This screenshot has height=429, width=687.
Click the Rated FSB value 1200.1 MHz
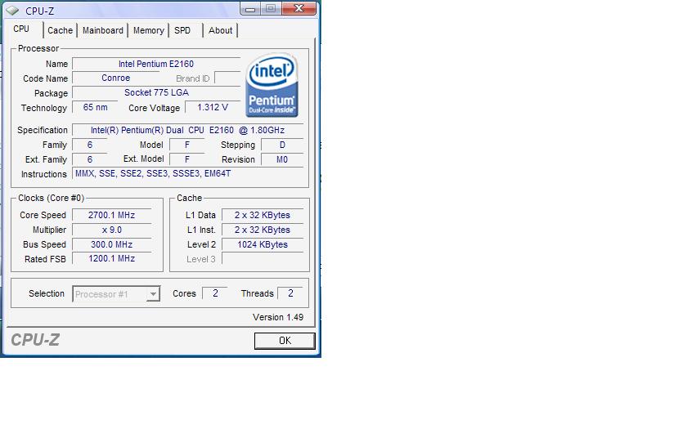[x=112, y=259]
